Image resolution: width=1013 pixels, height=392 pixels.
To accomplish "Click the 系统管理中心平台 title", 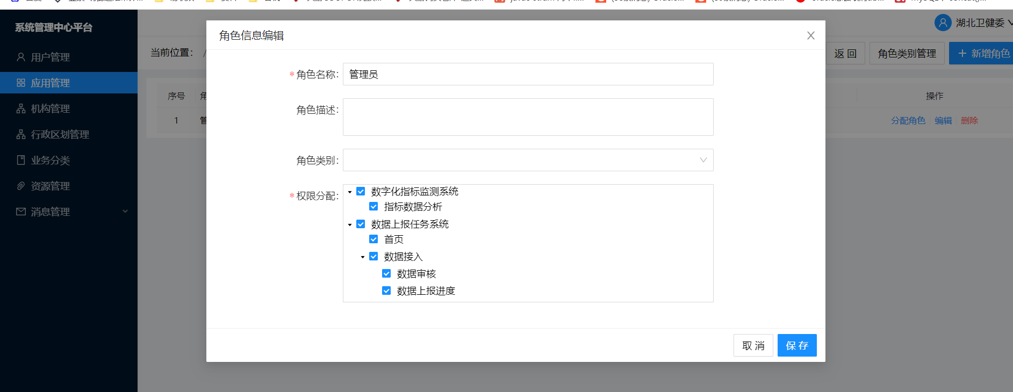I will 54,27.
